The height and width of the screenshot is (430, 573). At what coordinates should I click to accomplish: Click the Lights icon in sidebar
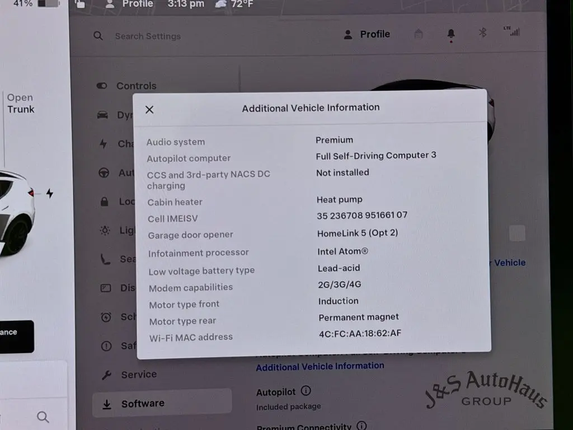point(105,230)
